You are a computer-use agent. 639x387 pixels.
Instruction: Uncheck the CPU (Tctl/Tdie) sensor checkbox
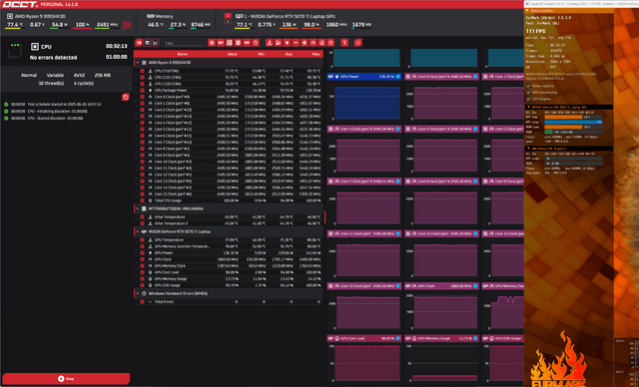(x=142, y=71)
